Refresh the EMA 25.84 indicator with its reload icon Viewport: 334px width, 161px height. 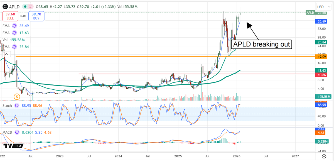tap(14, 47)
